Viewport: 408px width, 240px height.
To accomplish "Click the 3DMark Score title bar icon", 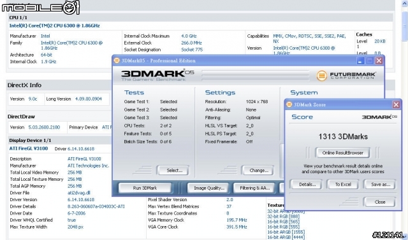I will click(x=289, y=104).
